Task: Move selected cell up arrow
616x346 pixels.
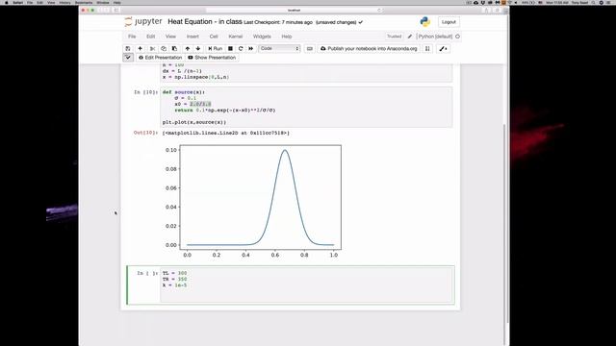Action: 188,49
